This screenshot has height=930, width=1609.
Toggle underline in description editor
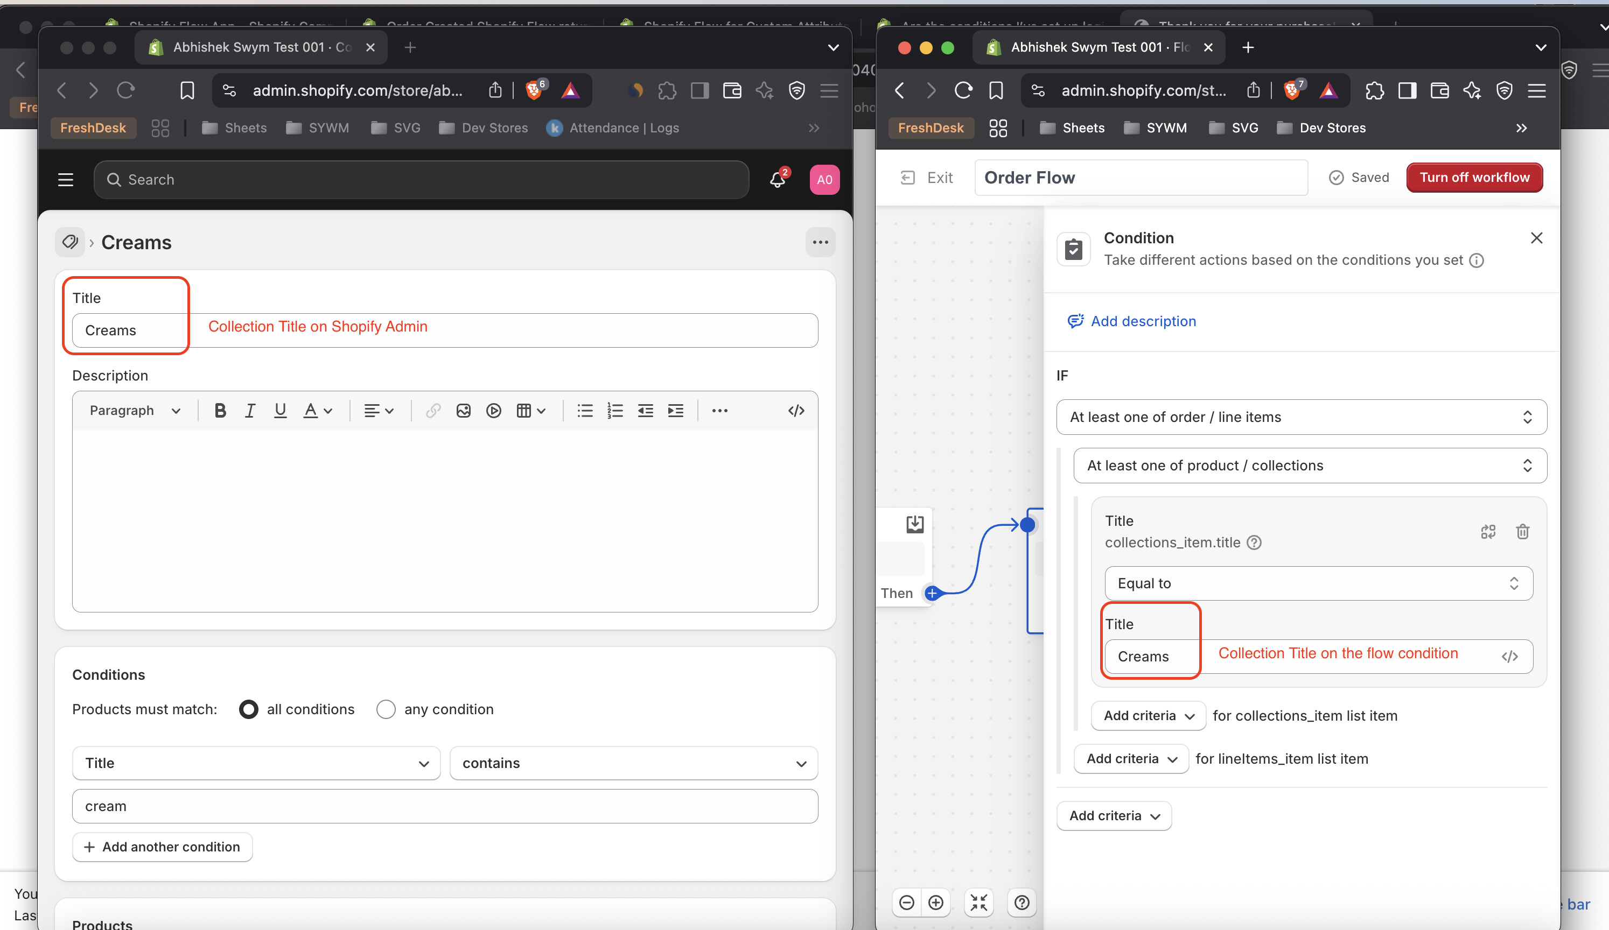(x=279, y=411)
